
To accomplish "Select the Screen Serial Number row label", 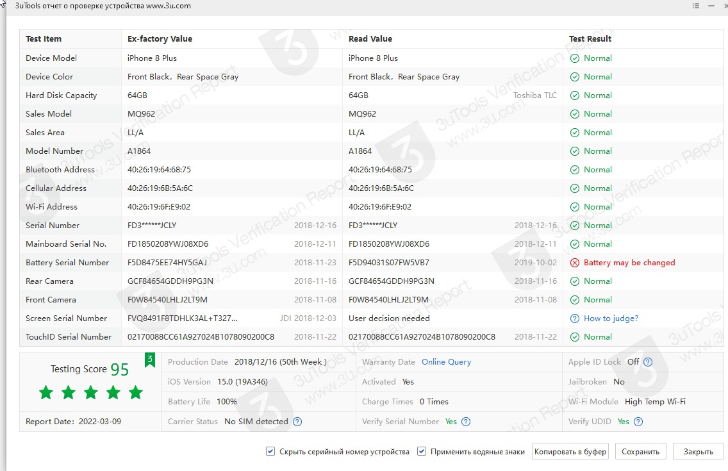I will click(67, 318).
